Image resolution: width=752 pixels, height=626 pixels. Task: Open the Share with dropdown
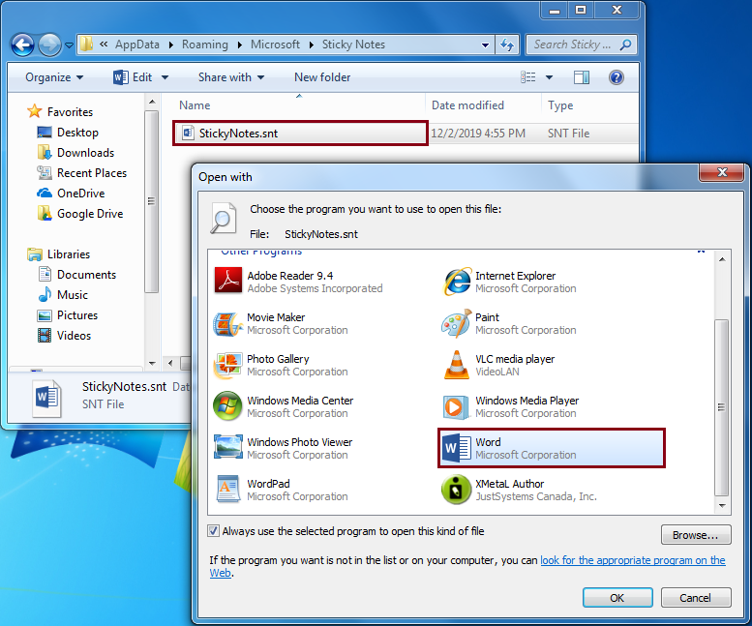coord(231,77)
